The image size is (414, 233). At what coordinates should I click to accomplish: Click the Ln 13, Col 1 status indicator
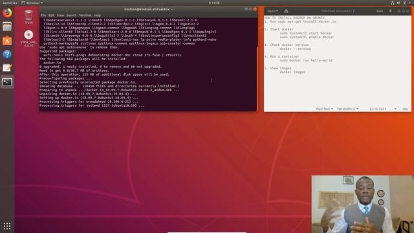pyautogui.click(x=378, y=109)
